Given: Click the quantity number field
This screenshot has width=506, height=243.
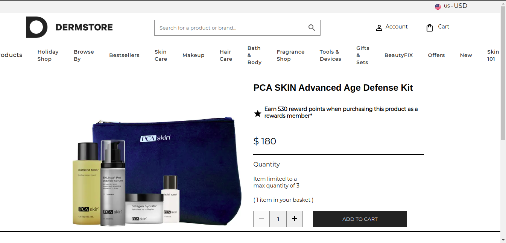Looking at the screenshot, I should click(278, 219).
